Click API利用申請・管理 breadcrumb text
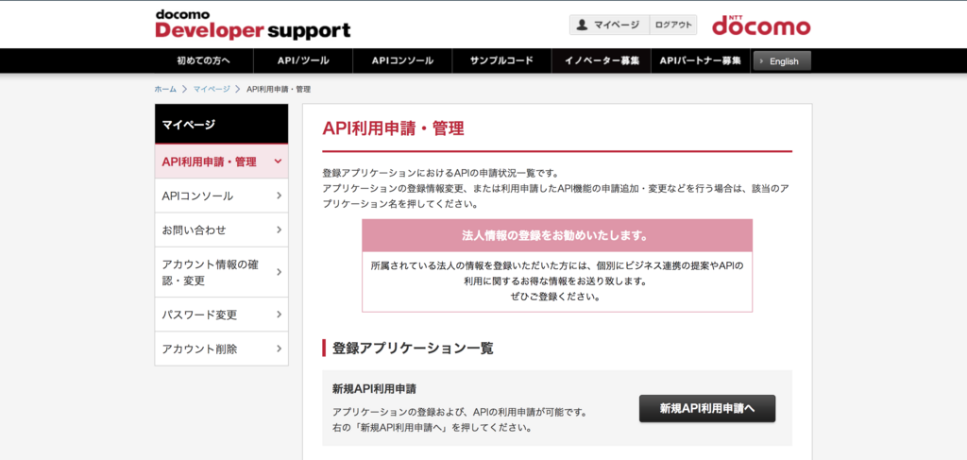 click(x=279, y=90)
